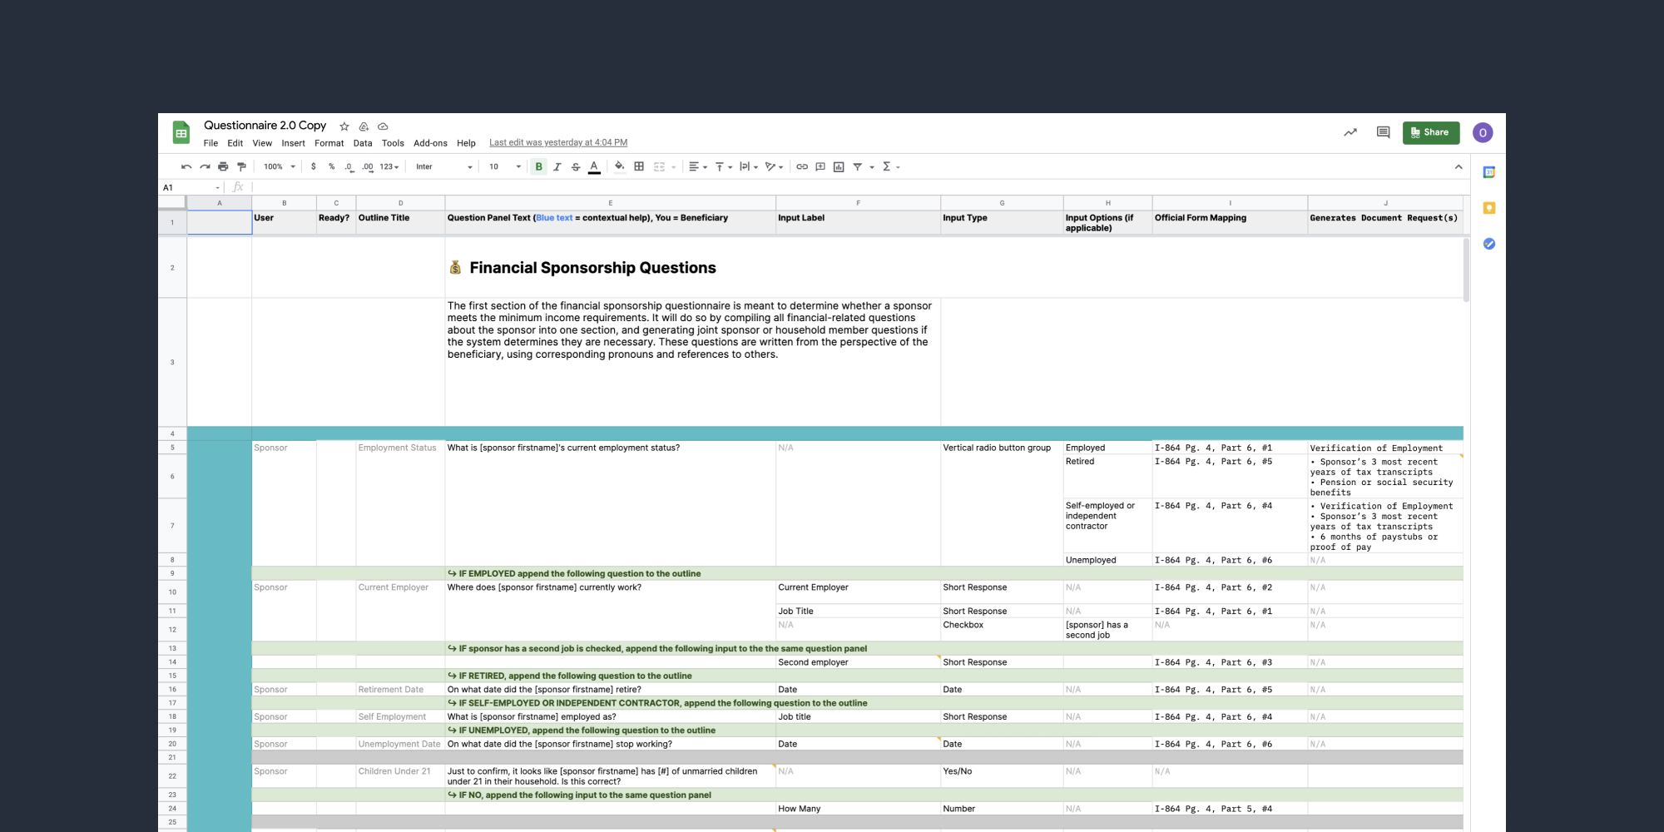Open the last edit history link

point(558,143)
